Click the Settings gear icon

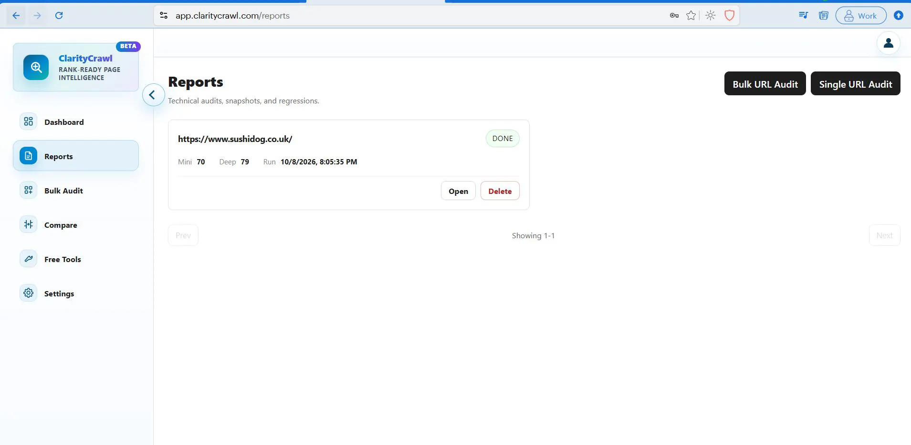point(29,293)
